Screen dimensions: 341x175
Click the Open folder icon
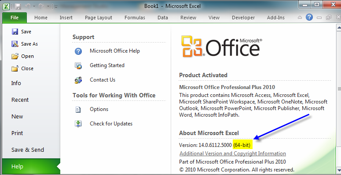point(15,57)
